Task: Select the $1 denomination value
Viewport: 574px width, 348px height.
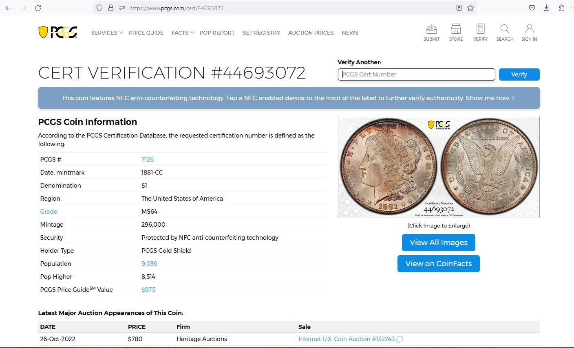Action: click(144, 186)
